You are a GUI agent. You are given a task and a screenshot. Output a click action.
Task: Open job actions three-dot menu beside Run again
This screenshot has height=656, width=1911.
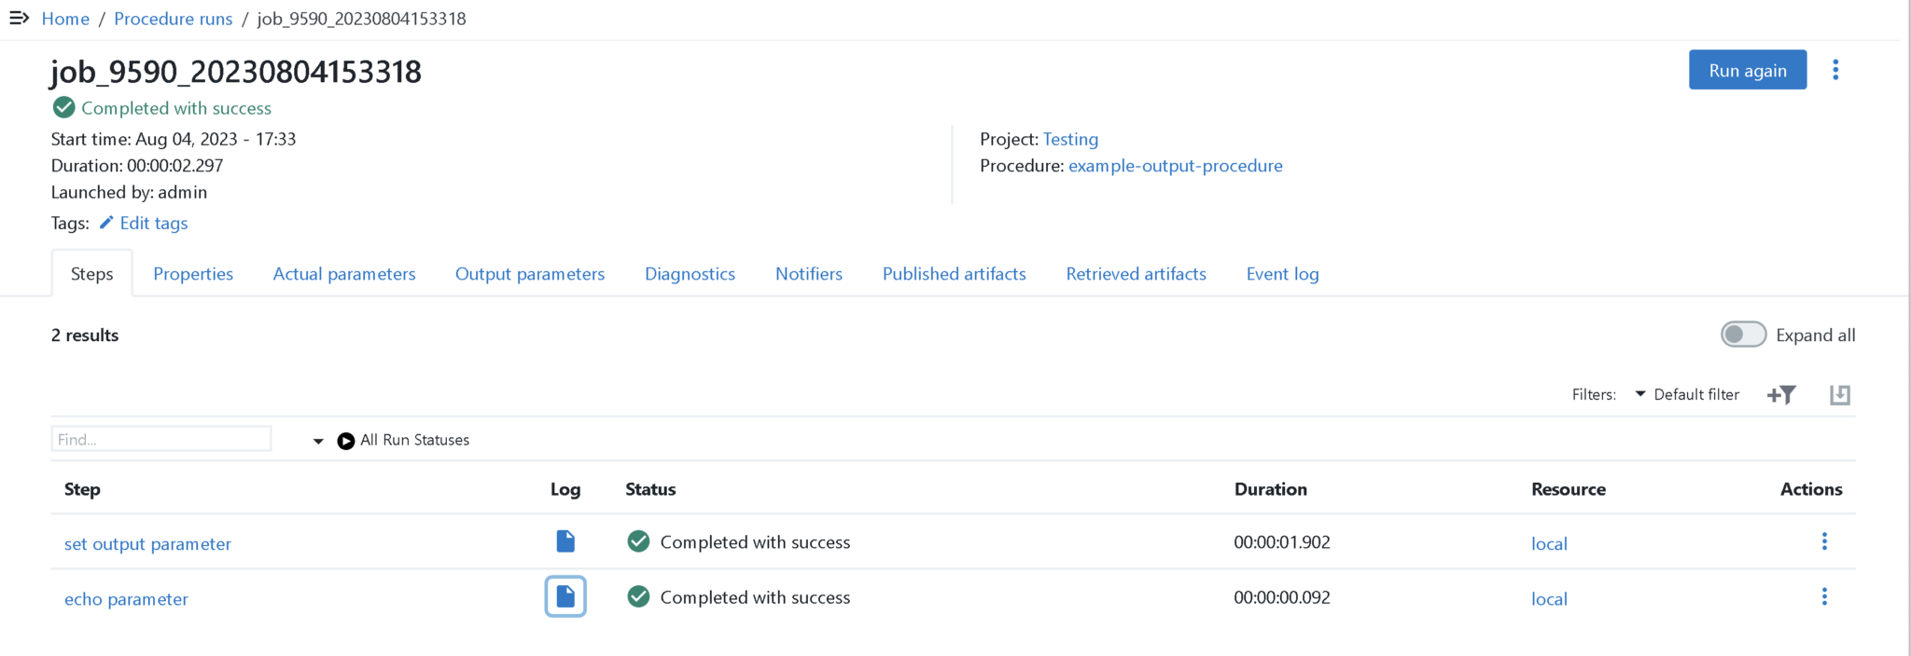tap(1834, 70)
